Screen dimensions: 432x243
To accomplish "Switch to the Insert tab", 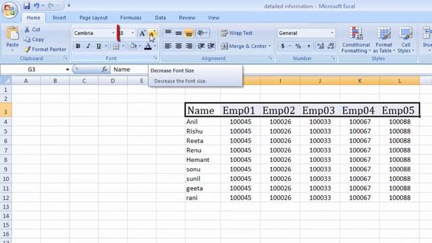I will [x=59, y=18].
